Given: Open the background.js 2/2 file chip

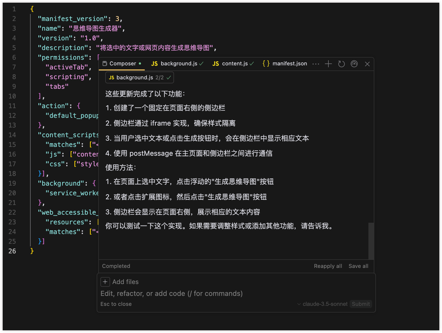Looking at the screenshot, I should (139, 78).
